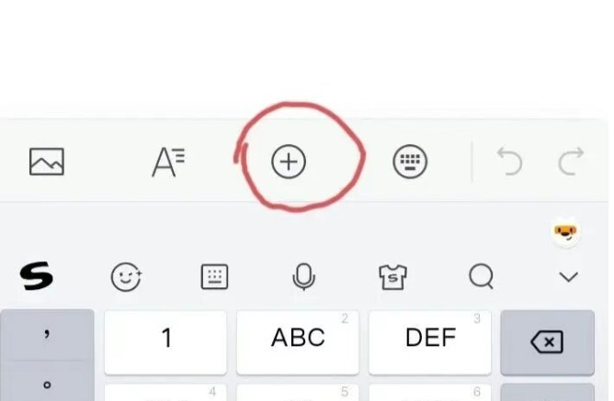Tap the circled plus add button
Screen dimensions: 614x401
click(x=289, y=162)
